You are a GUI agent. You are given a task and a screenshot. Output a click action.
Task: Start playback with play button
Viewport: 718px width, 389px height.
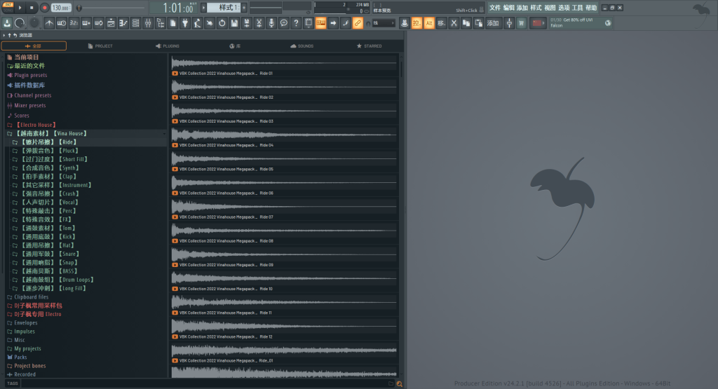pos(20,8)
